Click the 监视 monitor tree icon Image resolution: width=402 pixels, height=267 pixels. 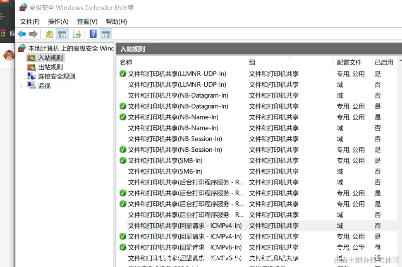[x=31, y=85]
